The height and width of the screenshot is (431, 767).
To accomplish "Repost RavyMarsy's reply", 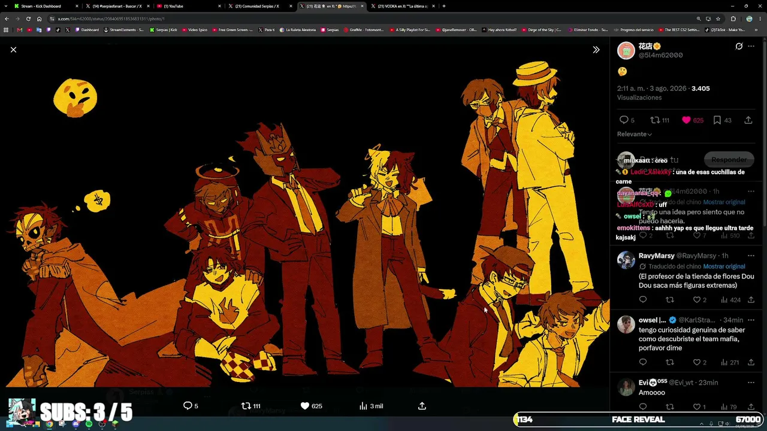I will (670, 300).
